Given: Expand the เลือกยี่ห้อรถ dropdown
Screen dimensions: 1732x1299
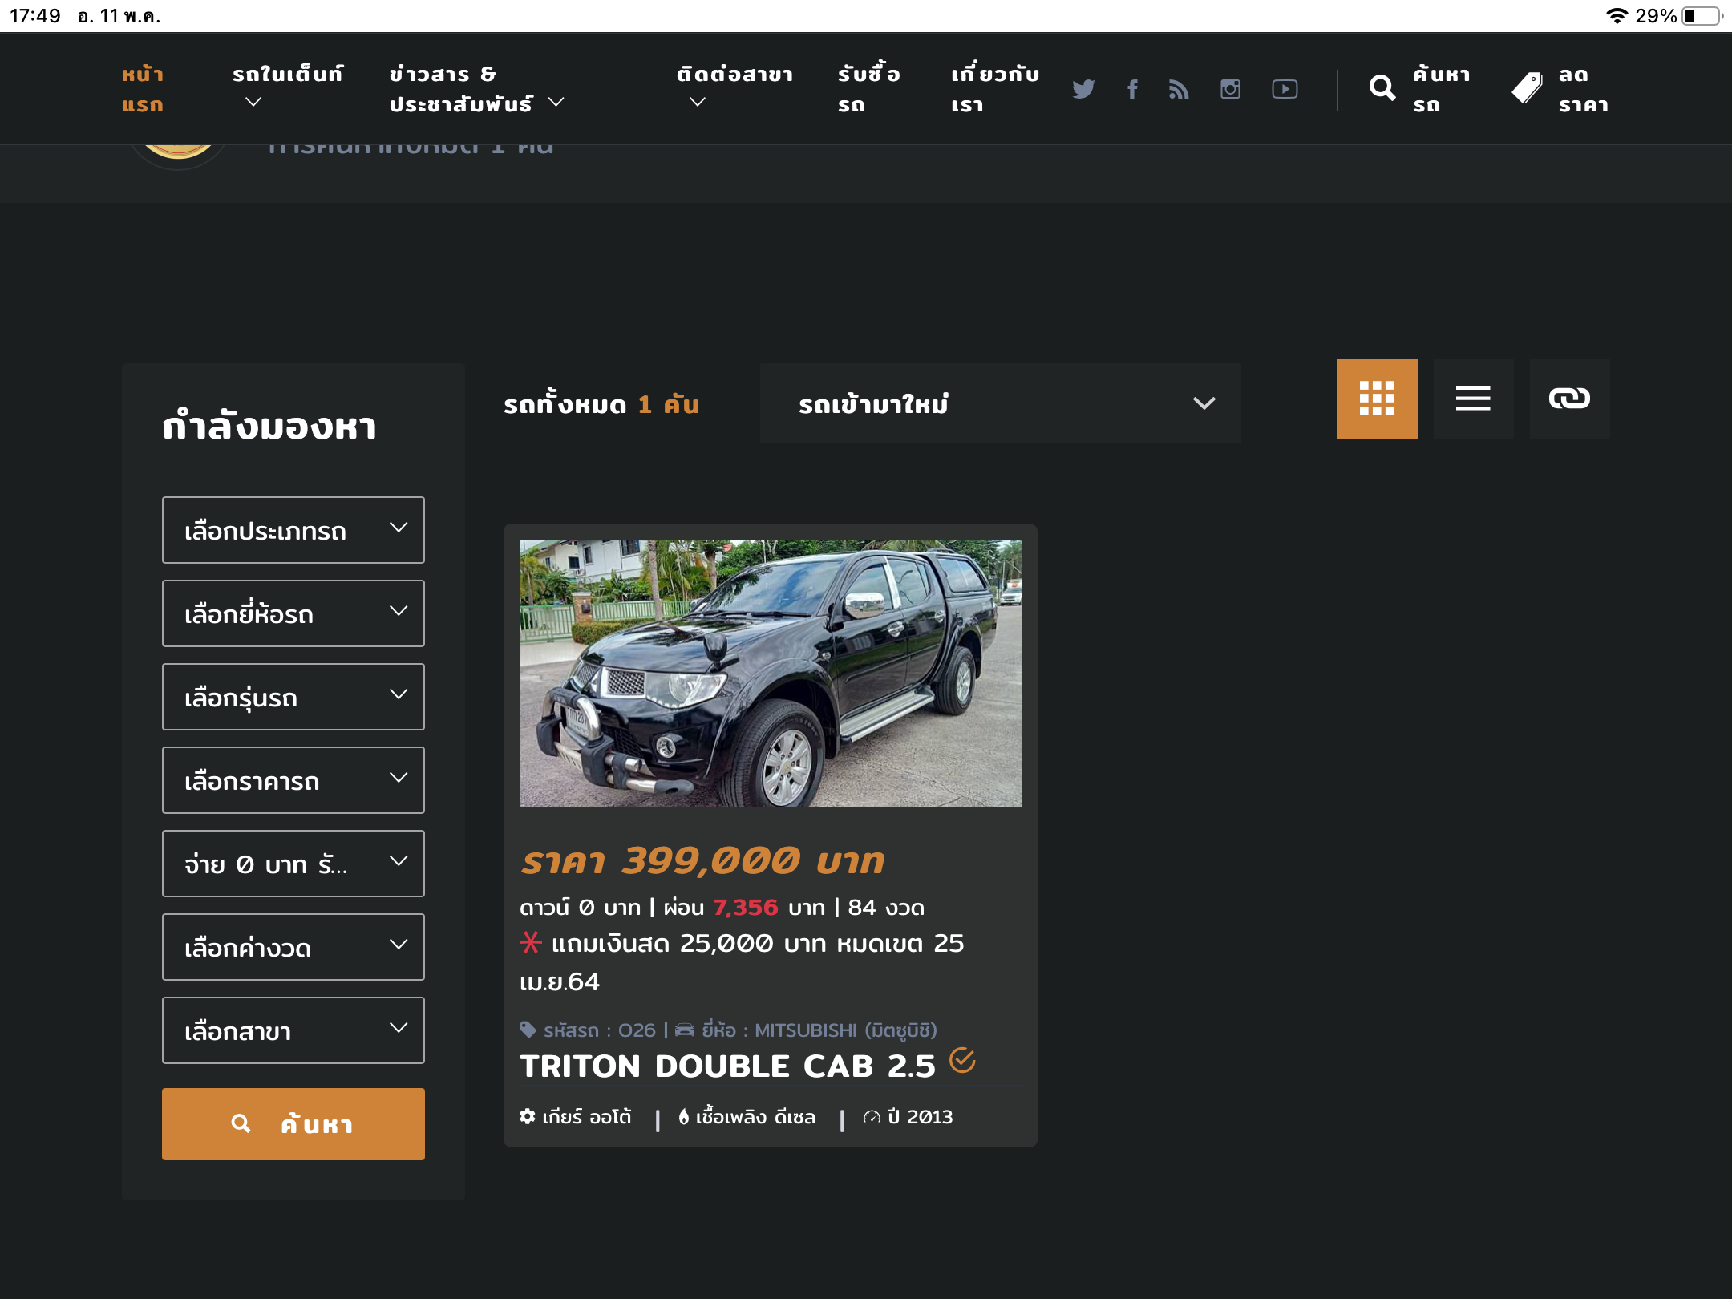Looking at the screenshot, I should [293, 613].
